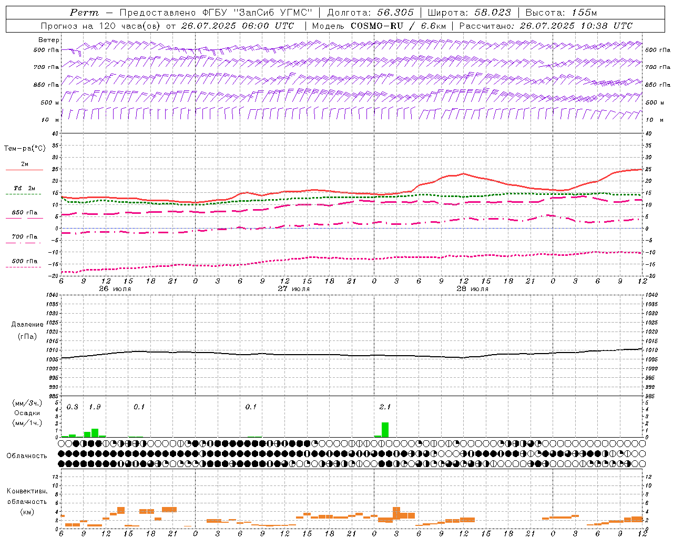Click the "Td 2м" dew point legend entry
This screenshot has height=538, width=673.
click(24, 188)
